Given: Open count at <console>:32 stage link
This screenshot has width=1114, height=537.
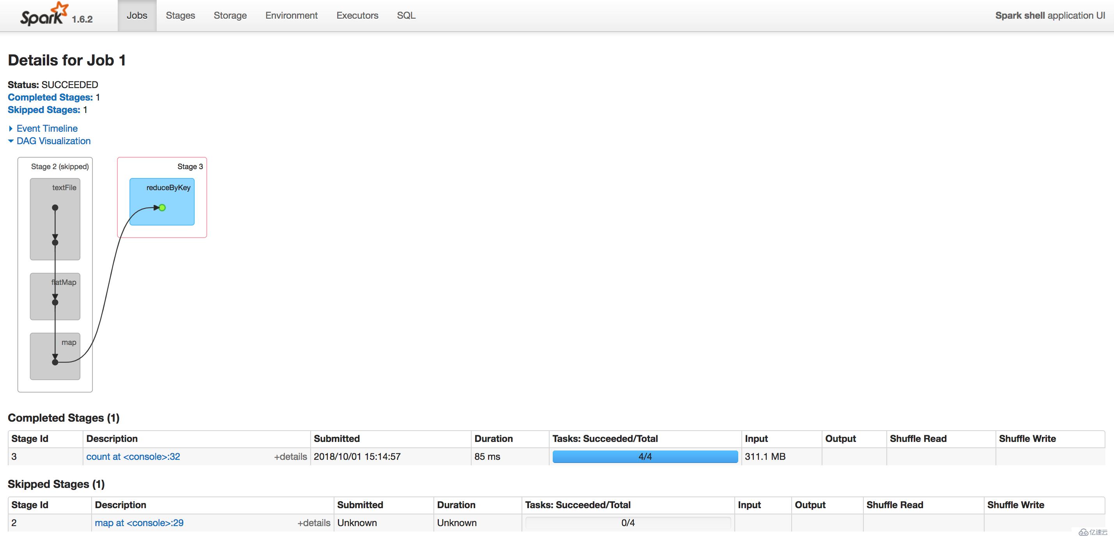Looking at the screenshot, I should point(133,457).
